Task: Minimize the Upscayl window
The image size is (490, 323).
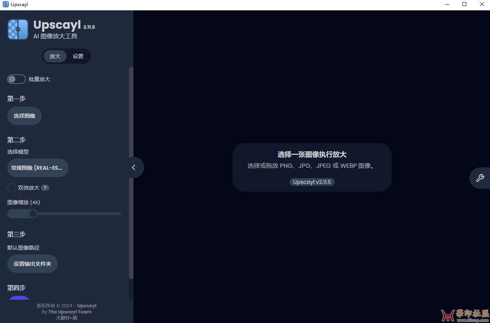Action: [x=447, y=5]
